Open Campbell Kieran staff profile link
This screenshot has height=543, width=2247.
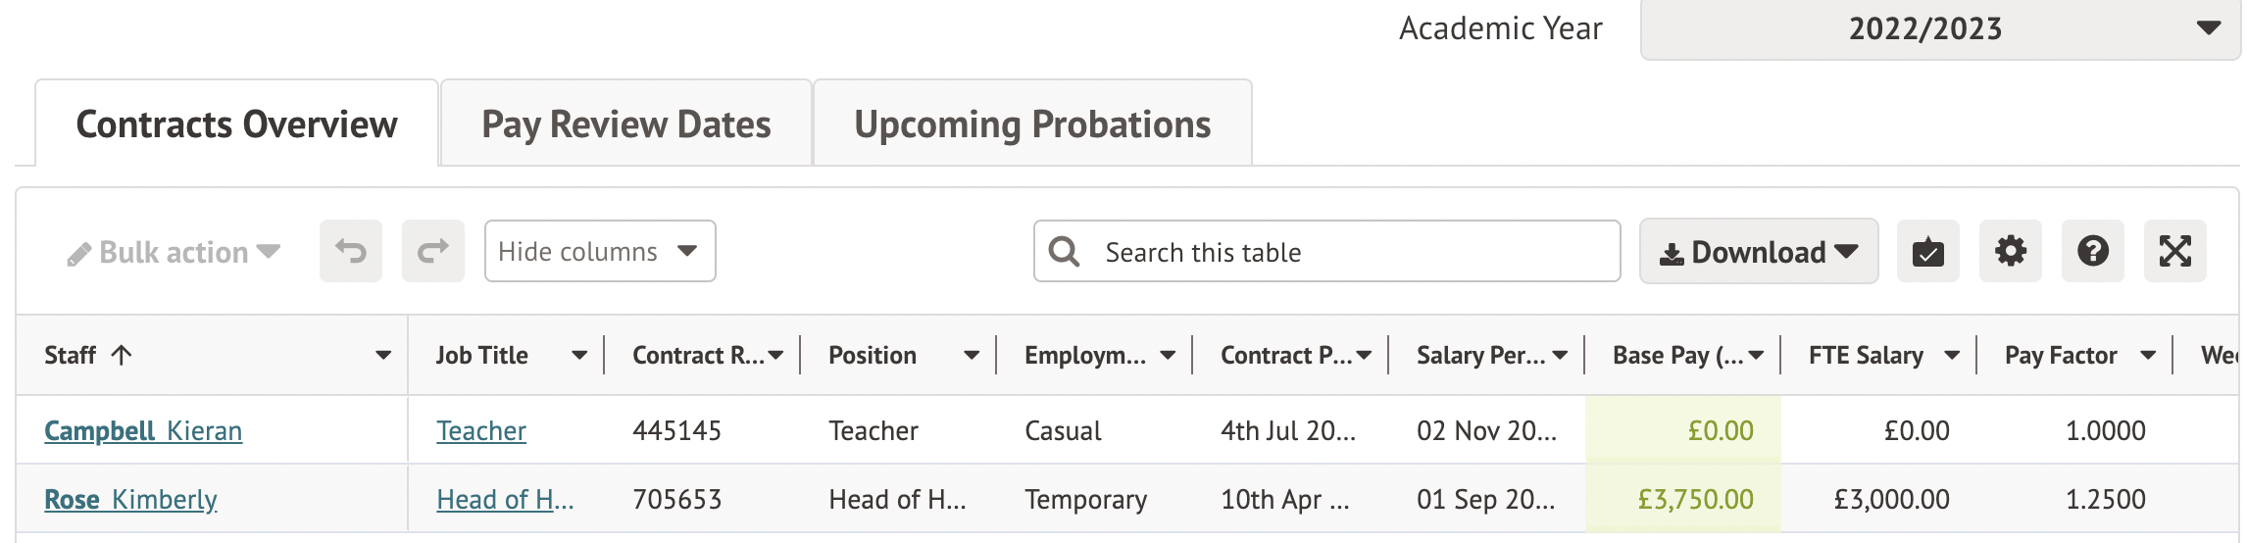click(143, 430)
